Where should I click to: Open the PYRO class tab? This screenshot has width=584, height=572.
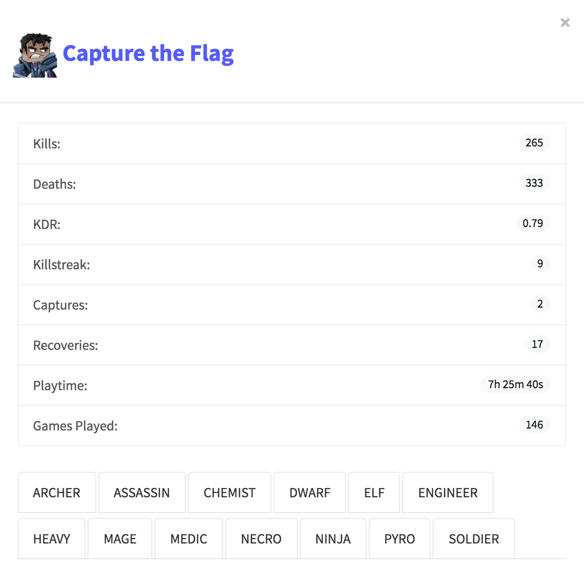click(400, 539)
